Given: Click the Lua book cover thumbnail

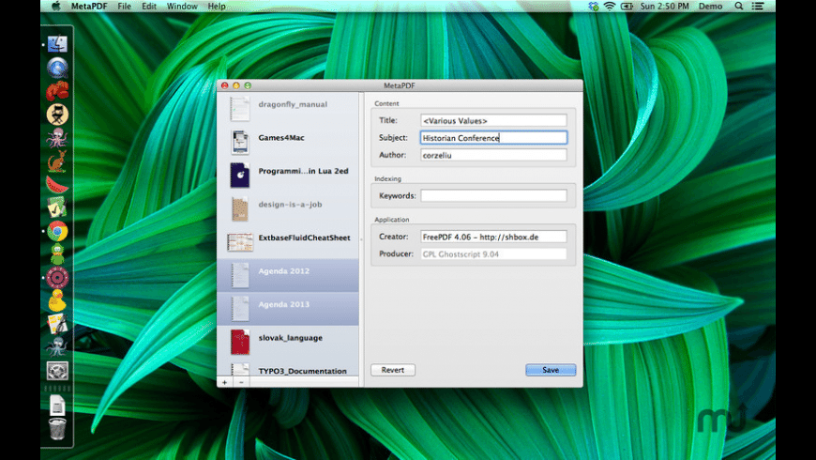Looking at the screenshot, I should pos(240,175).
